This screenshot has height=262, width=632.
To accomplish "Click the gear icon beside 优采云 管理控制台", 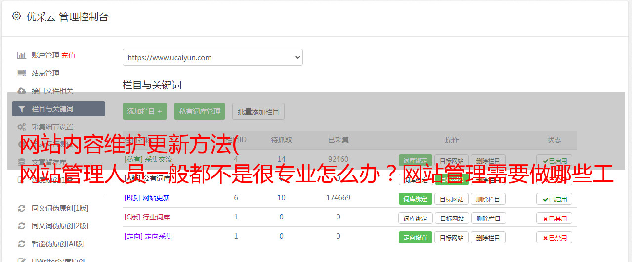I will 16,16.
